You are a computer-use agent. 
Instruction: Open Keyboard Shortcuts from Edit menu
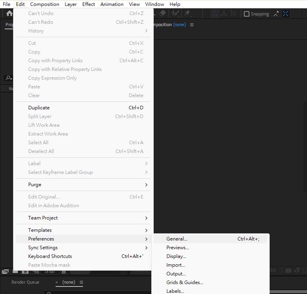click(x=50, y=256)
